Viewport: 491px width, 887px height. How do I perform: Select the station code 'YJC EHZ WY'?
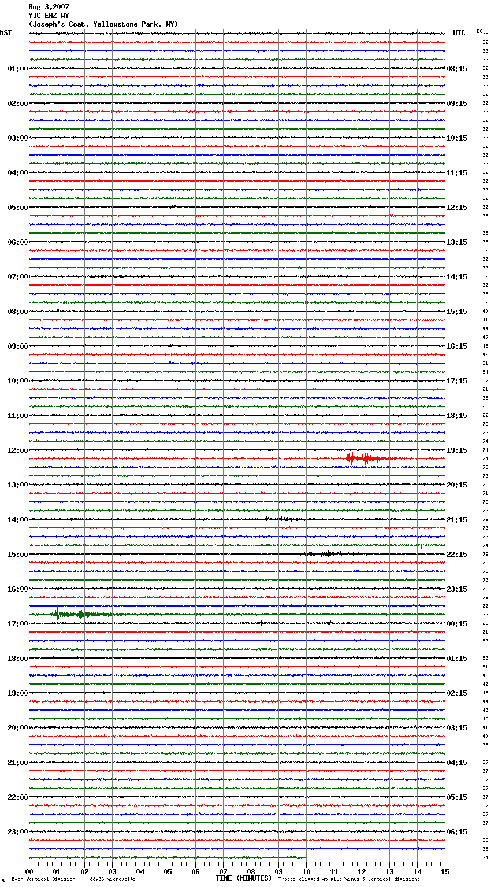[49, 16]
